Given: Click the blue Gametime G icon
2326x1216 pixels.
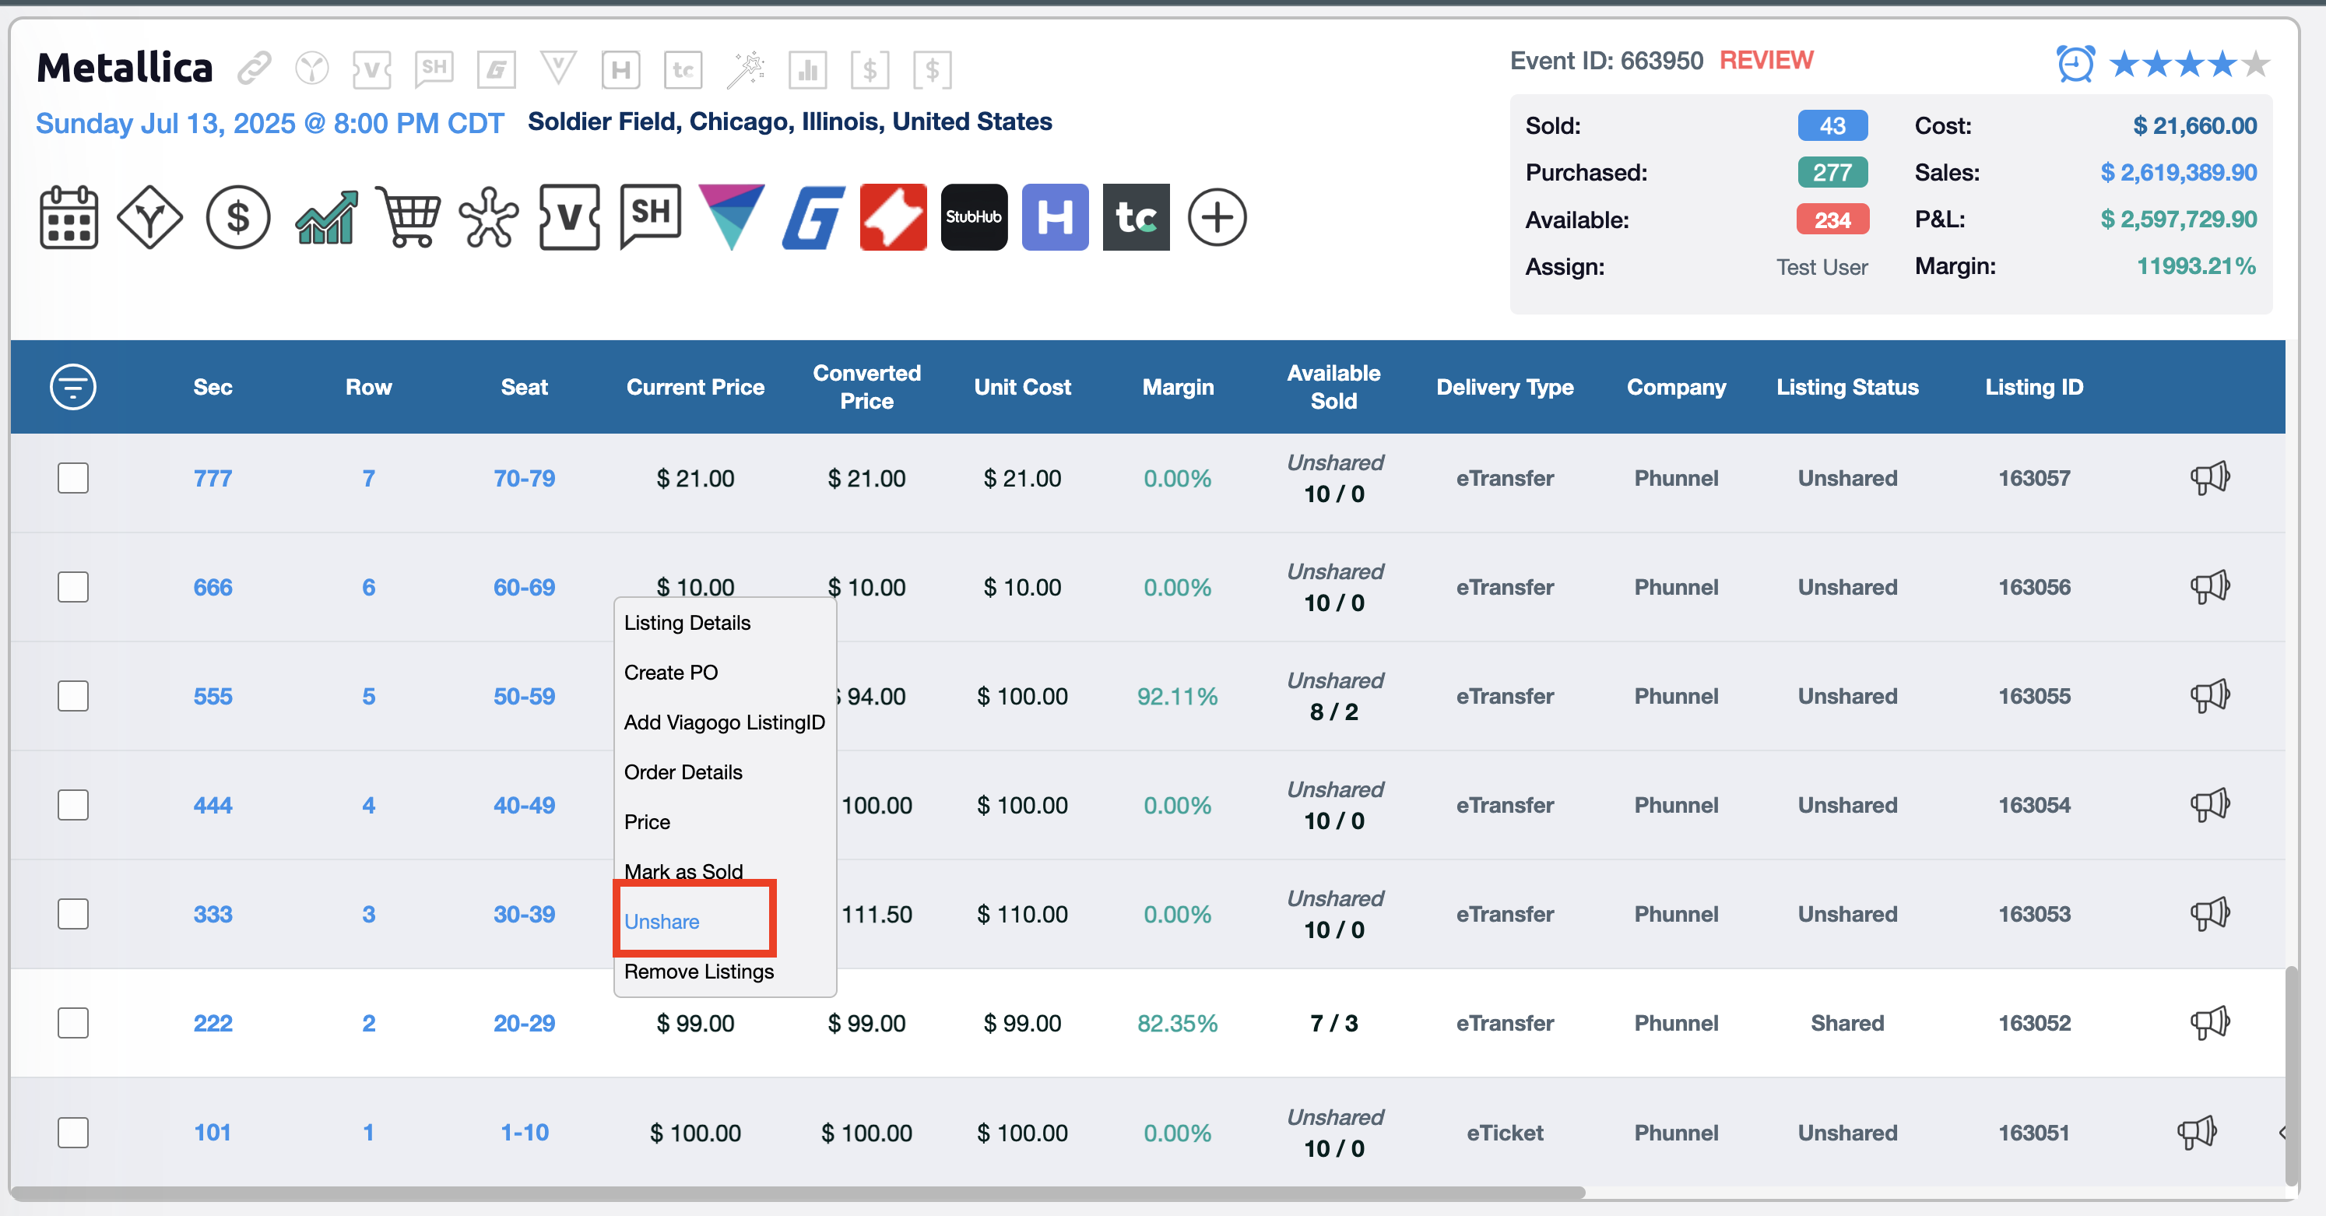Looking at the screenshot, I should pyautogui.click(x=813, y=217).
